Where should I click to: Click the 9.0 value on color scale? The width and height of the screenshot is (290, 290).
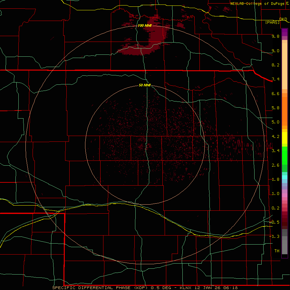pos(275,51)
